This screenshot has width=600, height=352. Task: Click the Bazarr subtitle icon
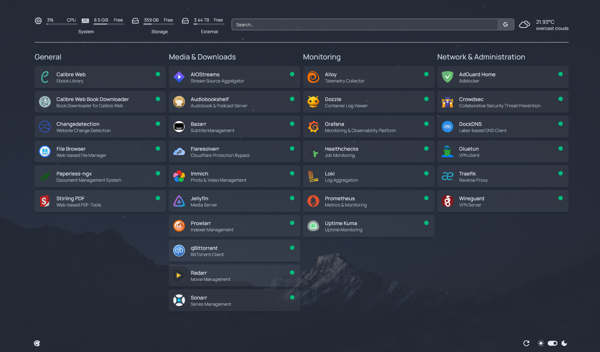179,127
